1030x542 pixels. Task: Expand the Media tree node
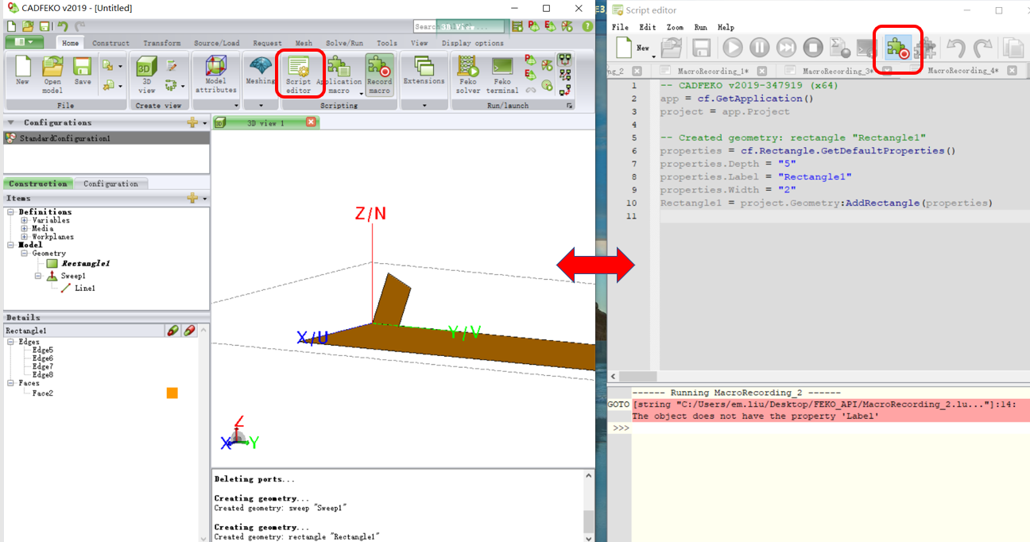(25, 228)
